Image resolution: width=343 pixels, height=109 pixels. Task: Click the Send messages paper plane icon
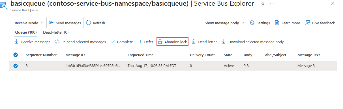click(x=51, y=23)
